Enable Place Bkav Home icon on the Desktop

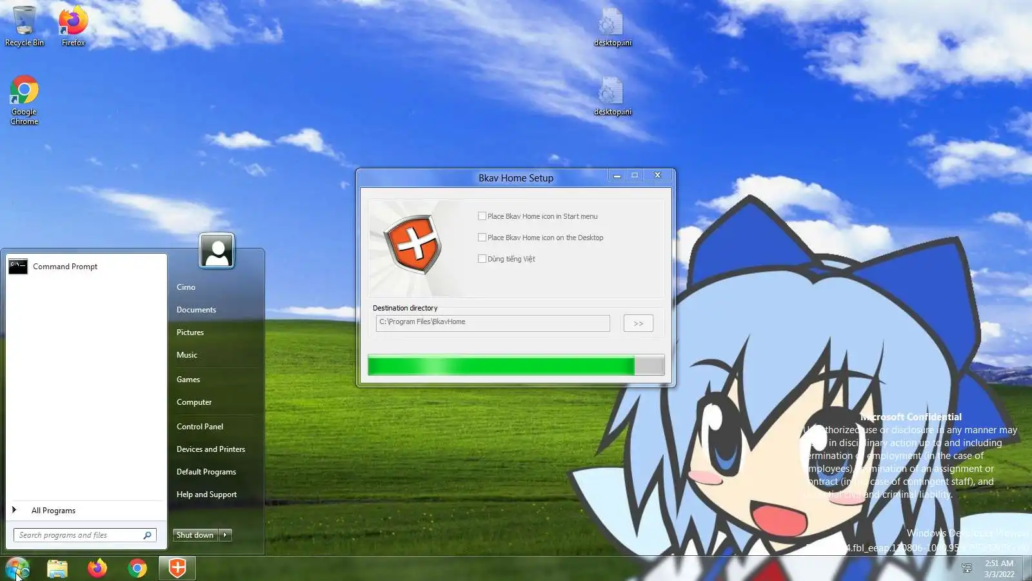tap(482, 238)
